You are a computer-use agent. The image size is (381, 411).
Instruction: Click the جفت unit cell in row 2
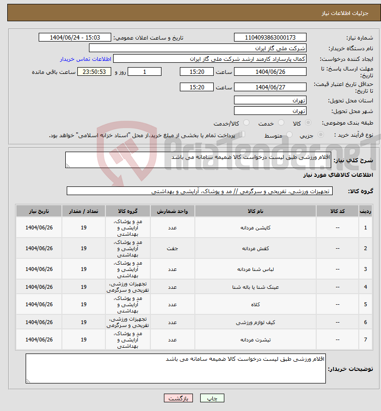[173, 248]
